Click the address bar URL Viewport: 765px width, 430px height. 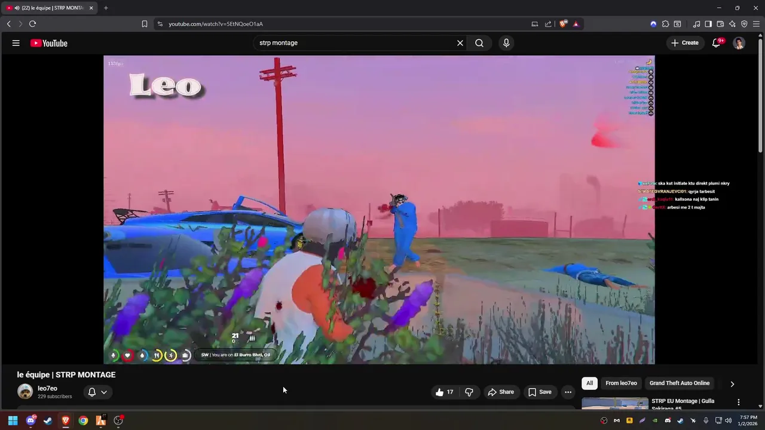click(x=216, y=24)
